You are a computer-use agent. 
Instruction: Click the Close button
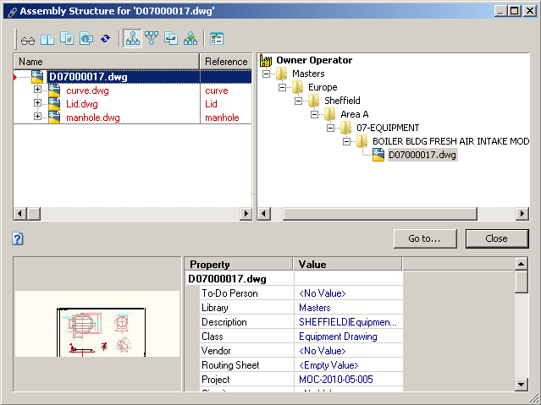coord(497,238)
